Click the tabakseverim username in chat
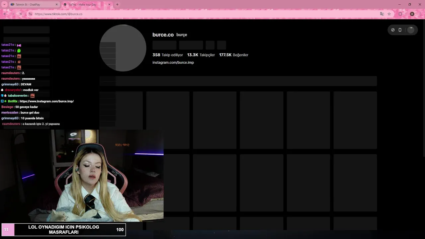Viewport: 425px width, 239px height. [18, 96]
